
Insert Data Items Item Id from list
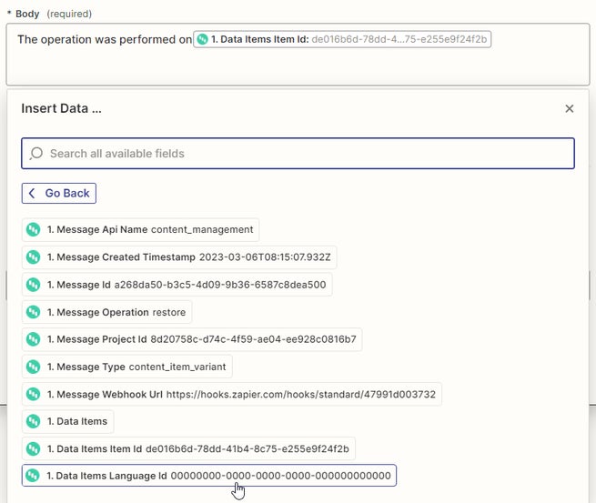pos(188,448)
